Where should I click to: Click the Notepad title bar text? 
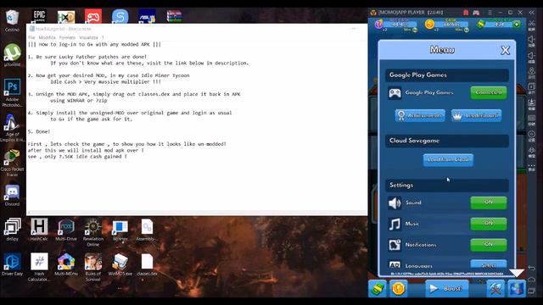[63, 29]
